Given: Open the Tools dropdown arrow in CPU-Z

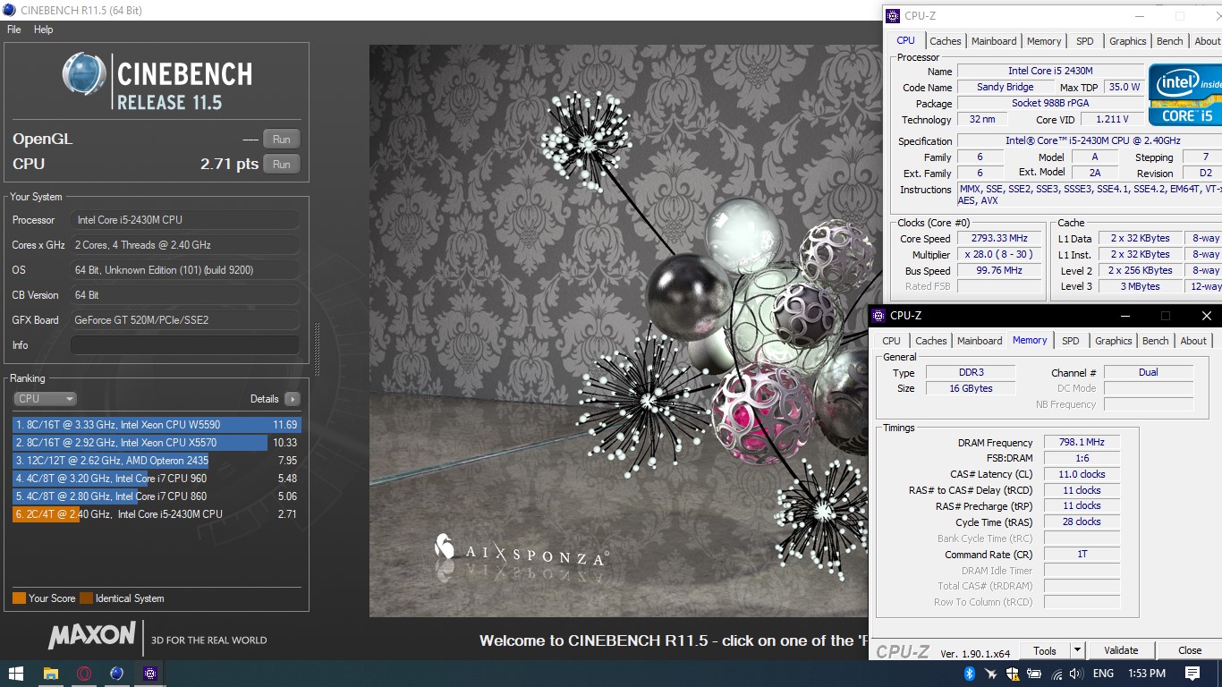Looking at the screenshot, I should (x=1077, y=650).
